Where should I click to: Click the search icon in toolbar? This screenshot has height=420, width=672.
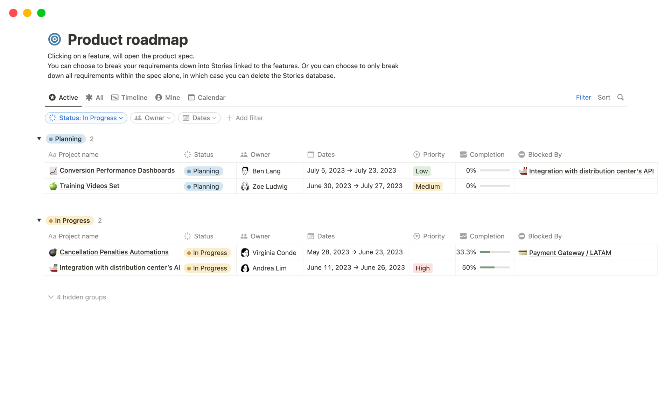(620, 97)
